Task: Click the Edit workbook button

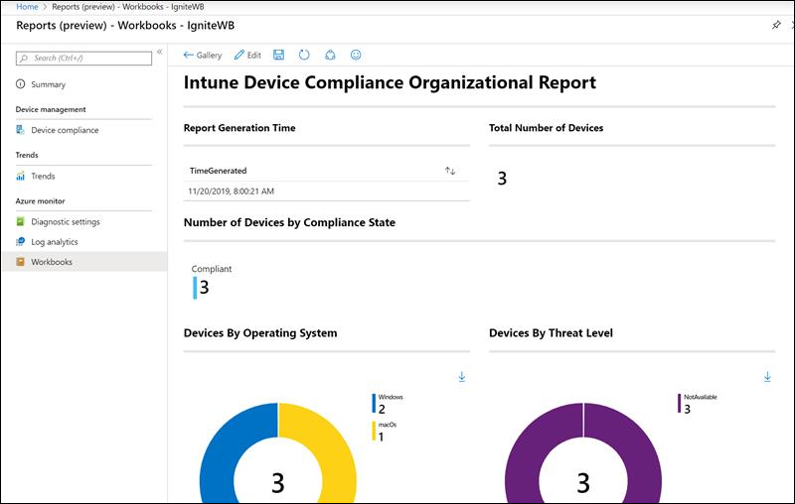Action: pos(247,56)
